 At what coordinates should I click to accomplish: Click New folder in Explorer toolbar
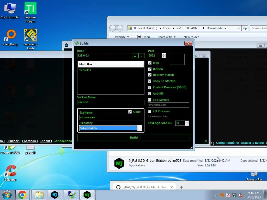191,37
